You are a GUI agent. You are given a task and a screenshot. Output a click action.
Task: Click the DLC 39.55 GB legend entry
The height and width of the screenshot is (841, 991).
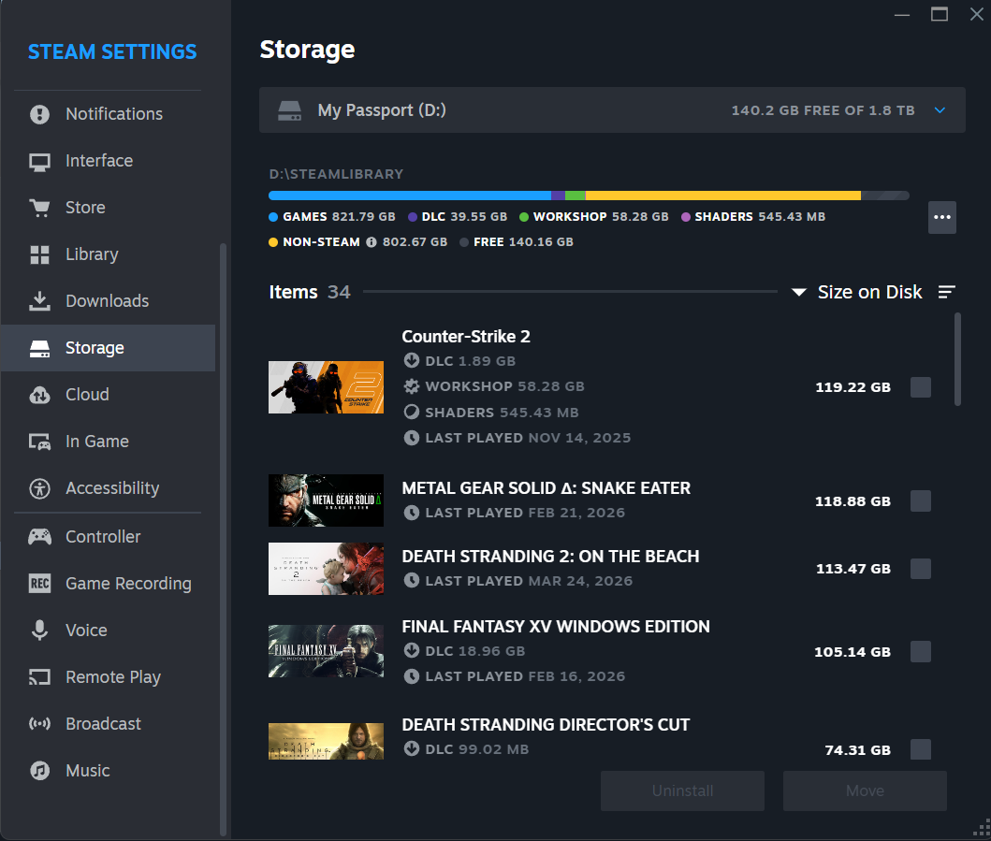[x=458, y=217]
